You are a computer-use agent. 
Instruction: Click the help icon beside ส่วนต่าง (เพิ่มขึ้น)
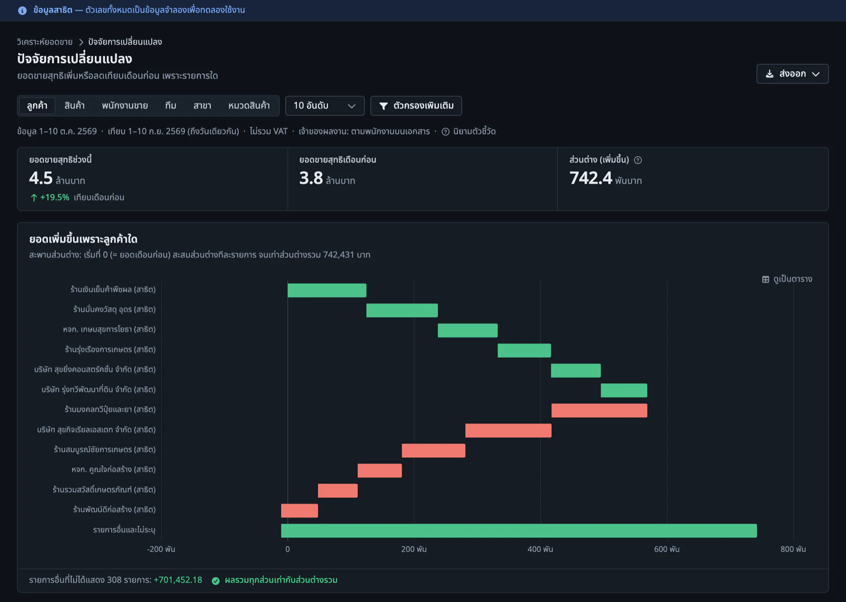[638, 160]
